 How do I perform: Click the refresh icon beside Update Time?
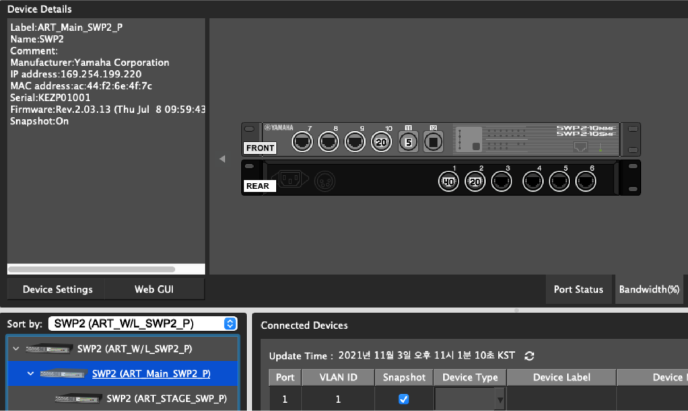[529, 356]
